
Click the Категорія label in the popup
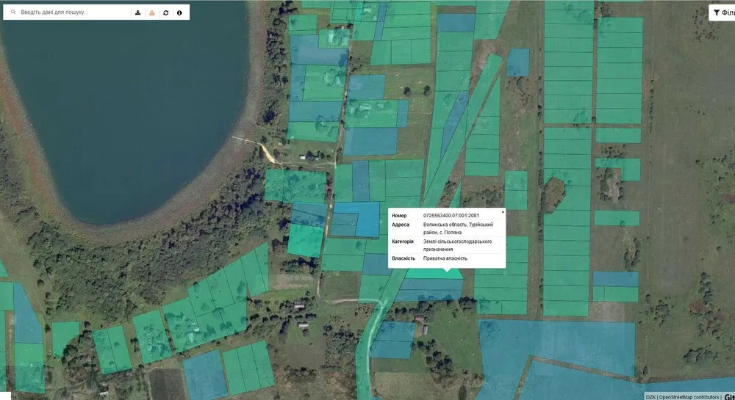[403, 241]
